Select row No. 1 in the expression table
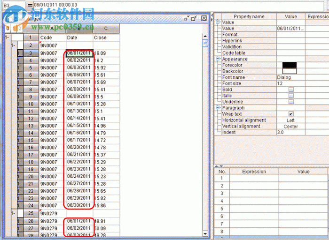The width and height of the screenshot is (329, 240). (x=222, y=178)
